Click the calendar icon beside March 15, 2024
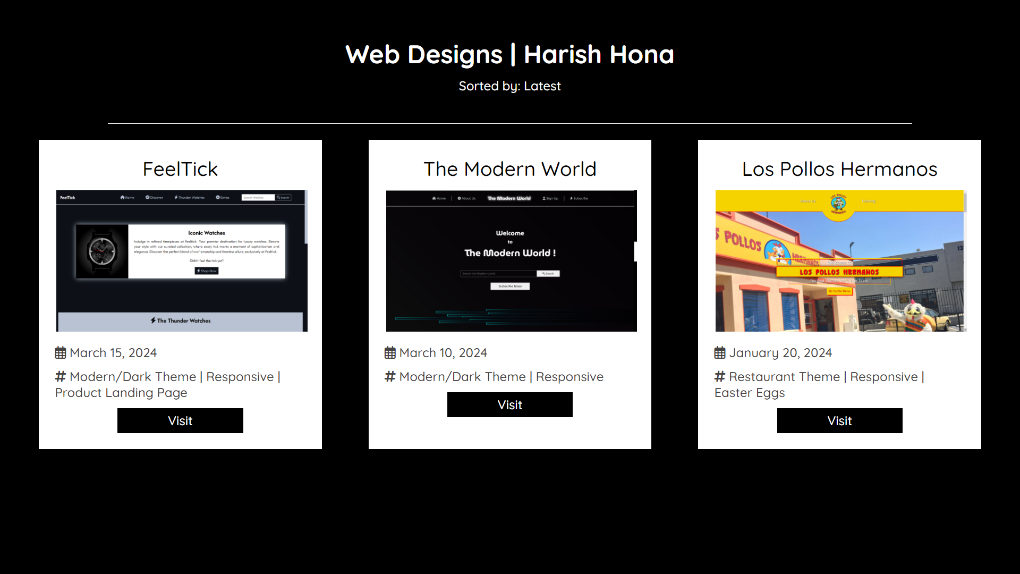This screenshot has width=1020, height=574. (x=60, y=352)
